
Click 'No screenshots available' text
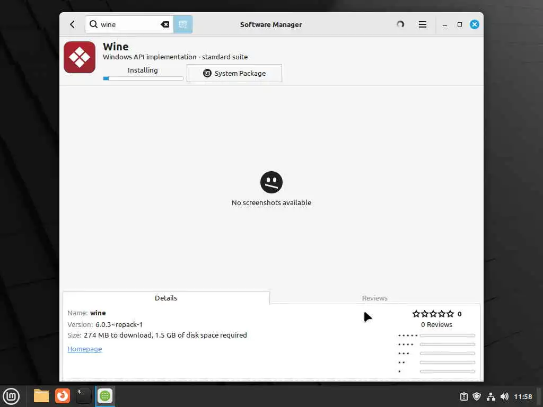coord(271,203)
